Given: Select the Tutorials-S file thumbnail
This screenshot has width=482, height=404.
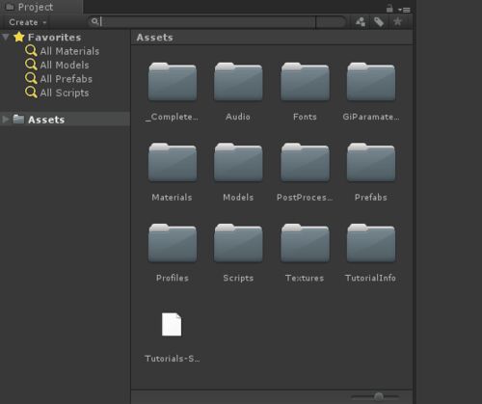Looking at the screenshot, I should click(172, 324).
